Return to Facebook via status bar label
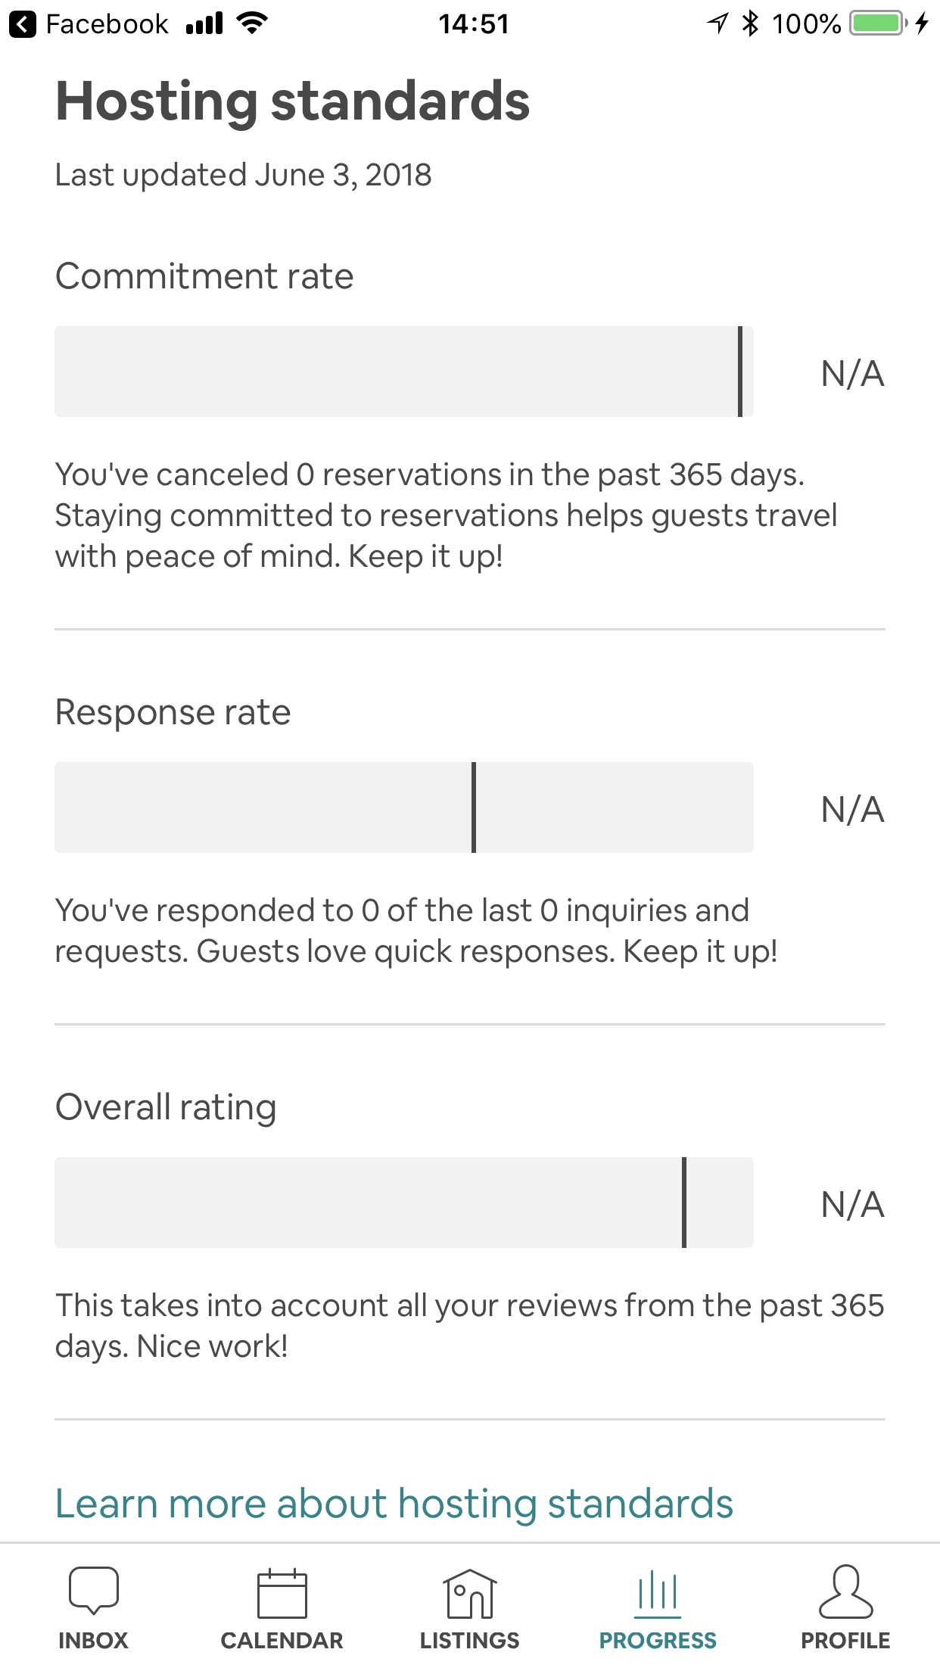 (x=107, y=24)
